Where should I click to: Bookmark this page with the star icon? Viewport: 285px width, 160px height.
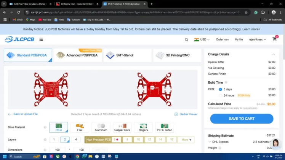coord(246,12)
